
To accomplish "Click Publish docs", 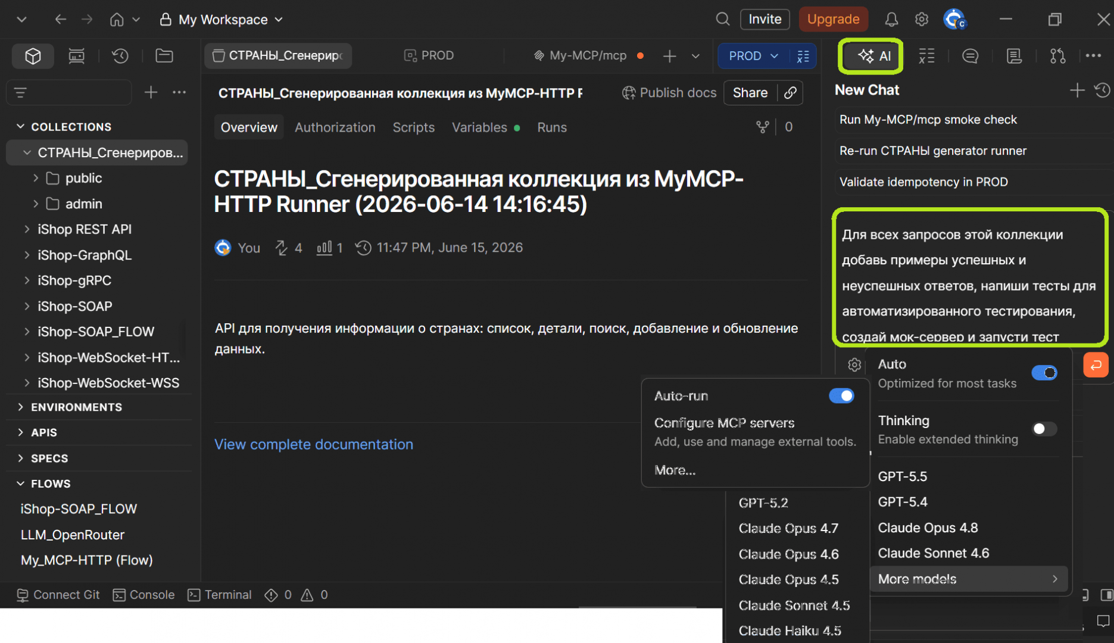I will click(x=669, y=93).
